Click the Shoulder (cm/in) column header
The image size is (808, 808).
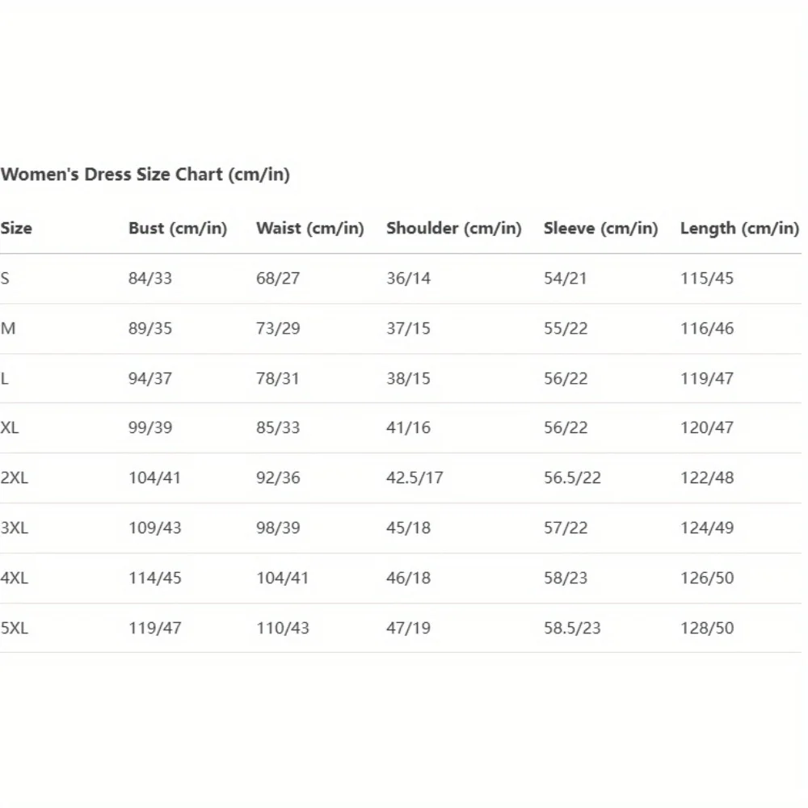454,228
